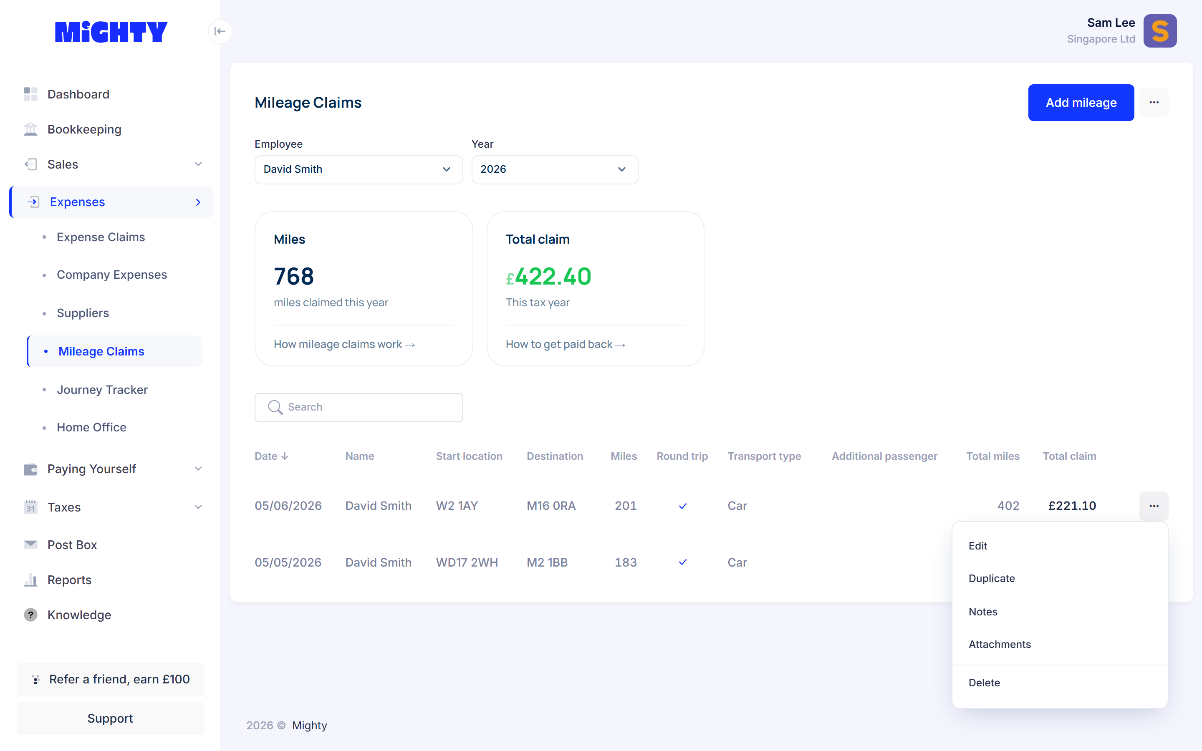
Task: Choose Duplicate from the row menu
Action: coord(991,578)
